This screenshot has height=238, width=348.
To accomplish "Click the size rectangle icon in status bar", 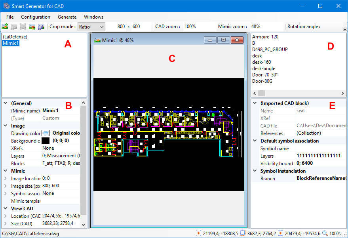I will pyautogui.click(x=243, y=234).
